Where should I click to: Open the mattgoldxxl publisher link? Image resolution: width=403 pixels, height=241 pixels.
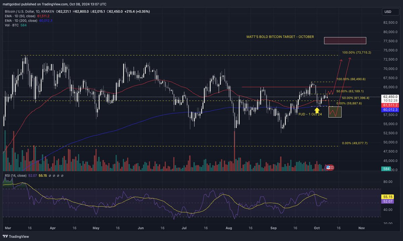coord(12,4)
